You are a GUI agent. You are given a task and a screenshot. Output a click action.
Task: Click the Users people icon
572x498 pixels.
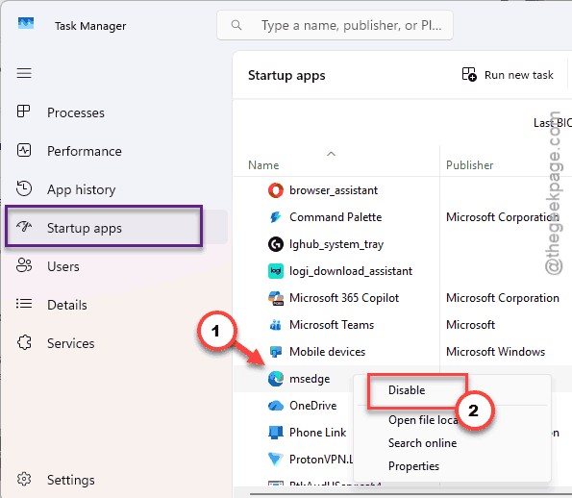coord(24,265)
